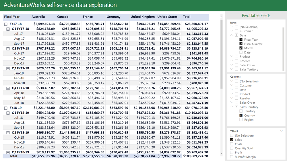
Task: Collapse the Q3 FY17-18 quarter group
Action: [8, 68]
